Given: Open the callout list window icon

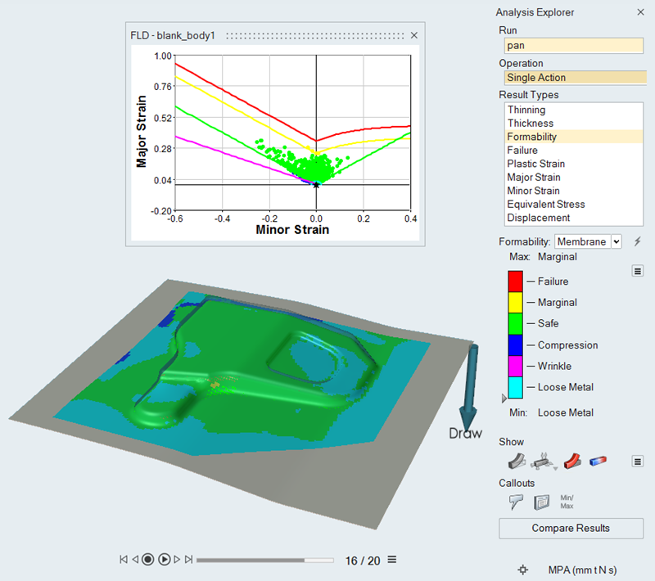Looking at the screenshot, I should [x=541, y=502].
